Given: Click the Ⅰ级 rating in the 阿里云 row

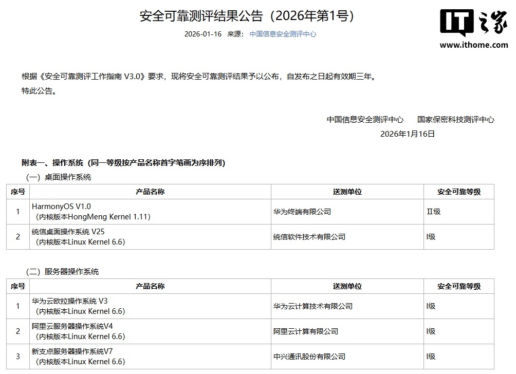Looking at the screenshot, I should pyautogui.click(x=431, y=331).
